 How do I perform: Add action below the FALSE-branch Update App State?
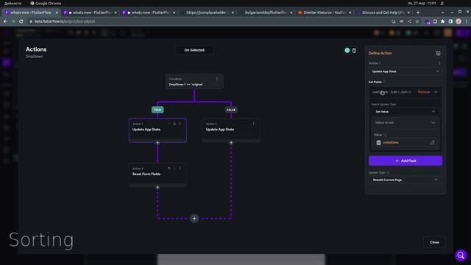[231, 143]
